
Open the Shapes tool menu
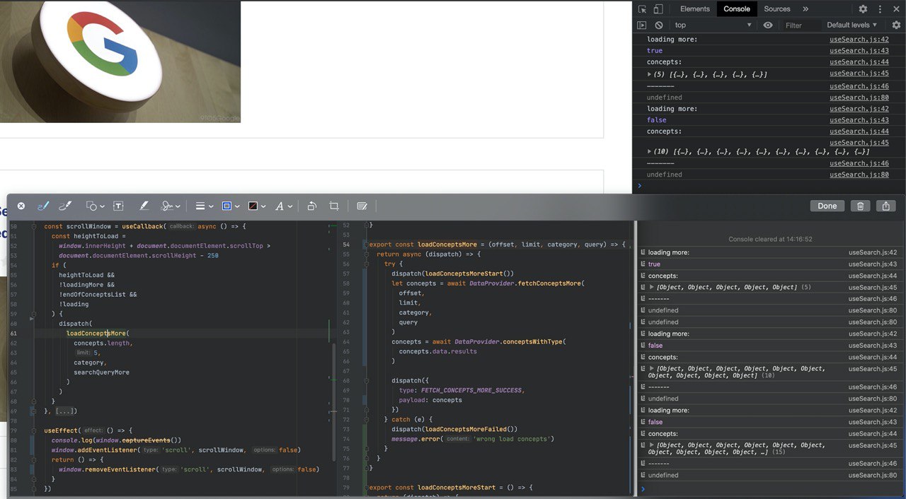[x=95, y=206]
